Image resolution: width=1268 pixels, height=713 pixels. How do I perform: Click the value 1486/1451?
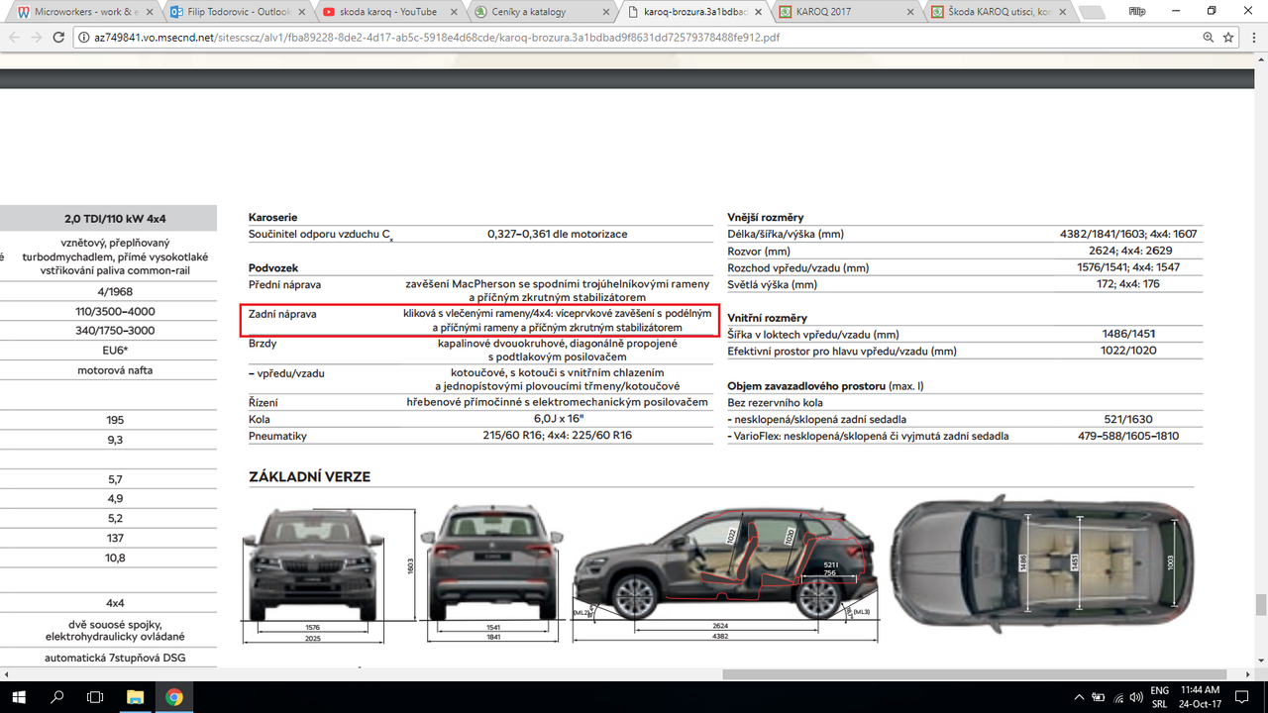pyautogui.click(x=1128, y=335)
